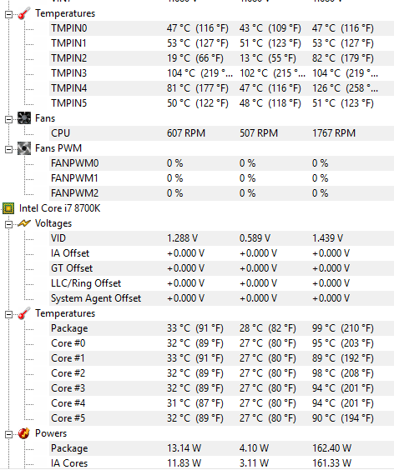Viewport: 394px width, 470px height.
Task: Select the Core #5 temperature row
Action: [222, 418]
